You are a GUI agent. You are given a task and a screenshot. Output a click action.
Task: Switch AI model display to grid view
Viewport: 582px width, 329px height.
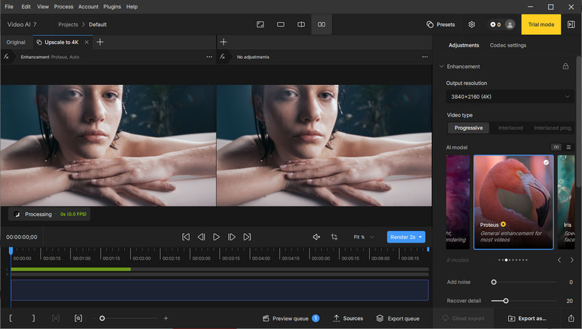(556, 147)
